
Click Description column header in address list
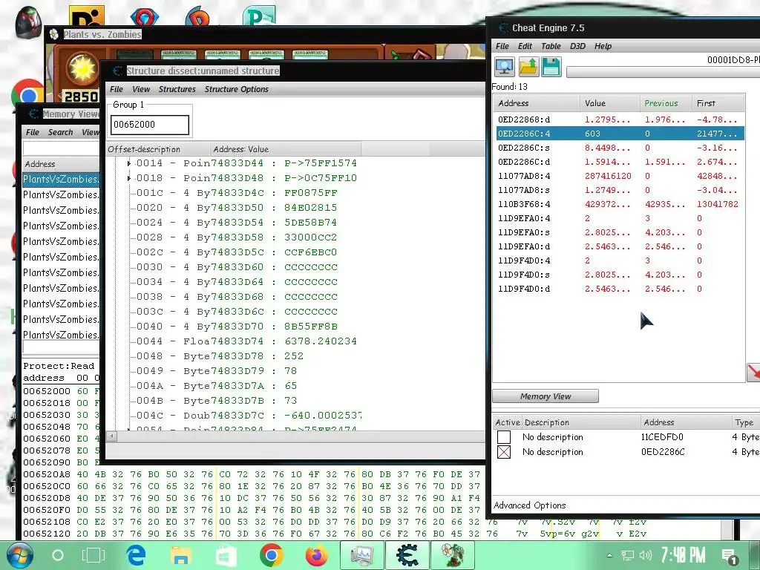[x=582, y=422]
